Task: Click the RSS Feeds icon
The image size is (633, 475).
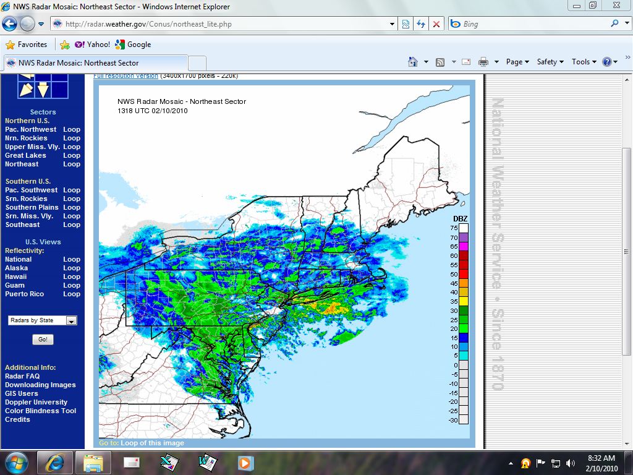Action: (440, 62)
